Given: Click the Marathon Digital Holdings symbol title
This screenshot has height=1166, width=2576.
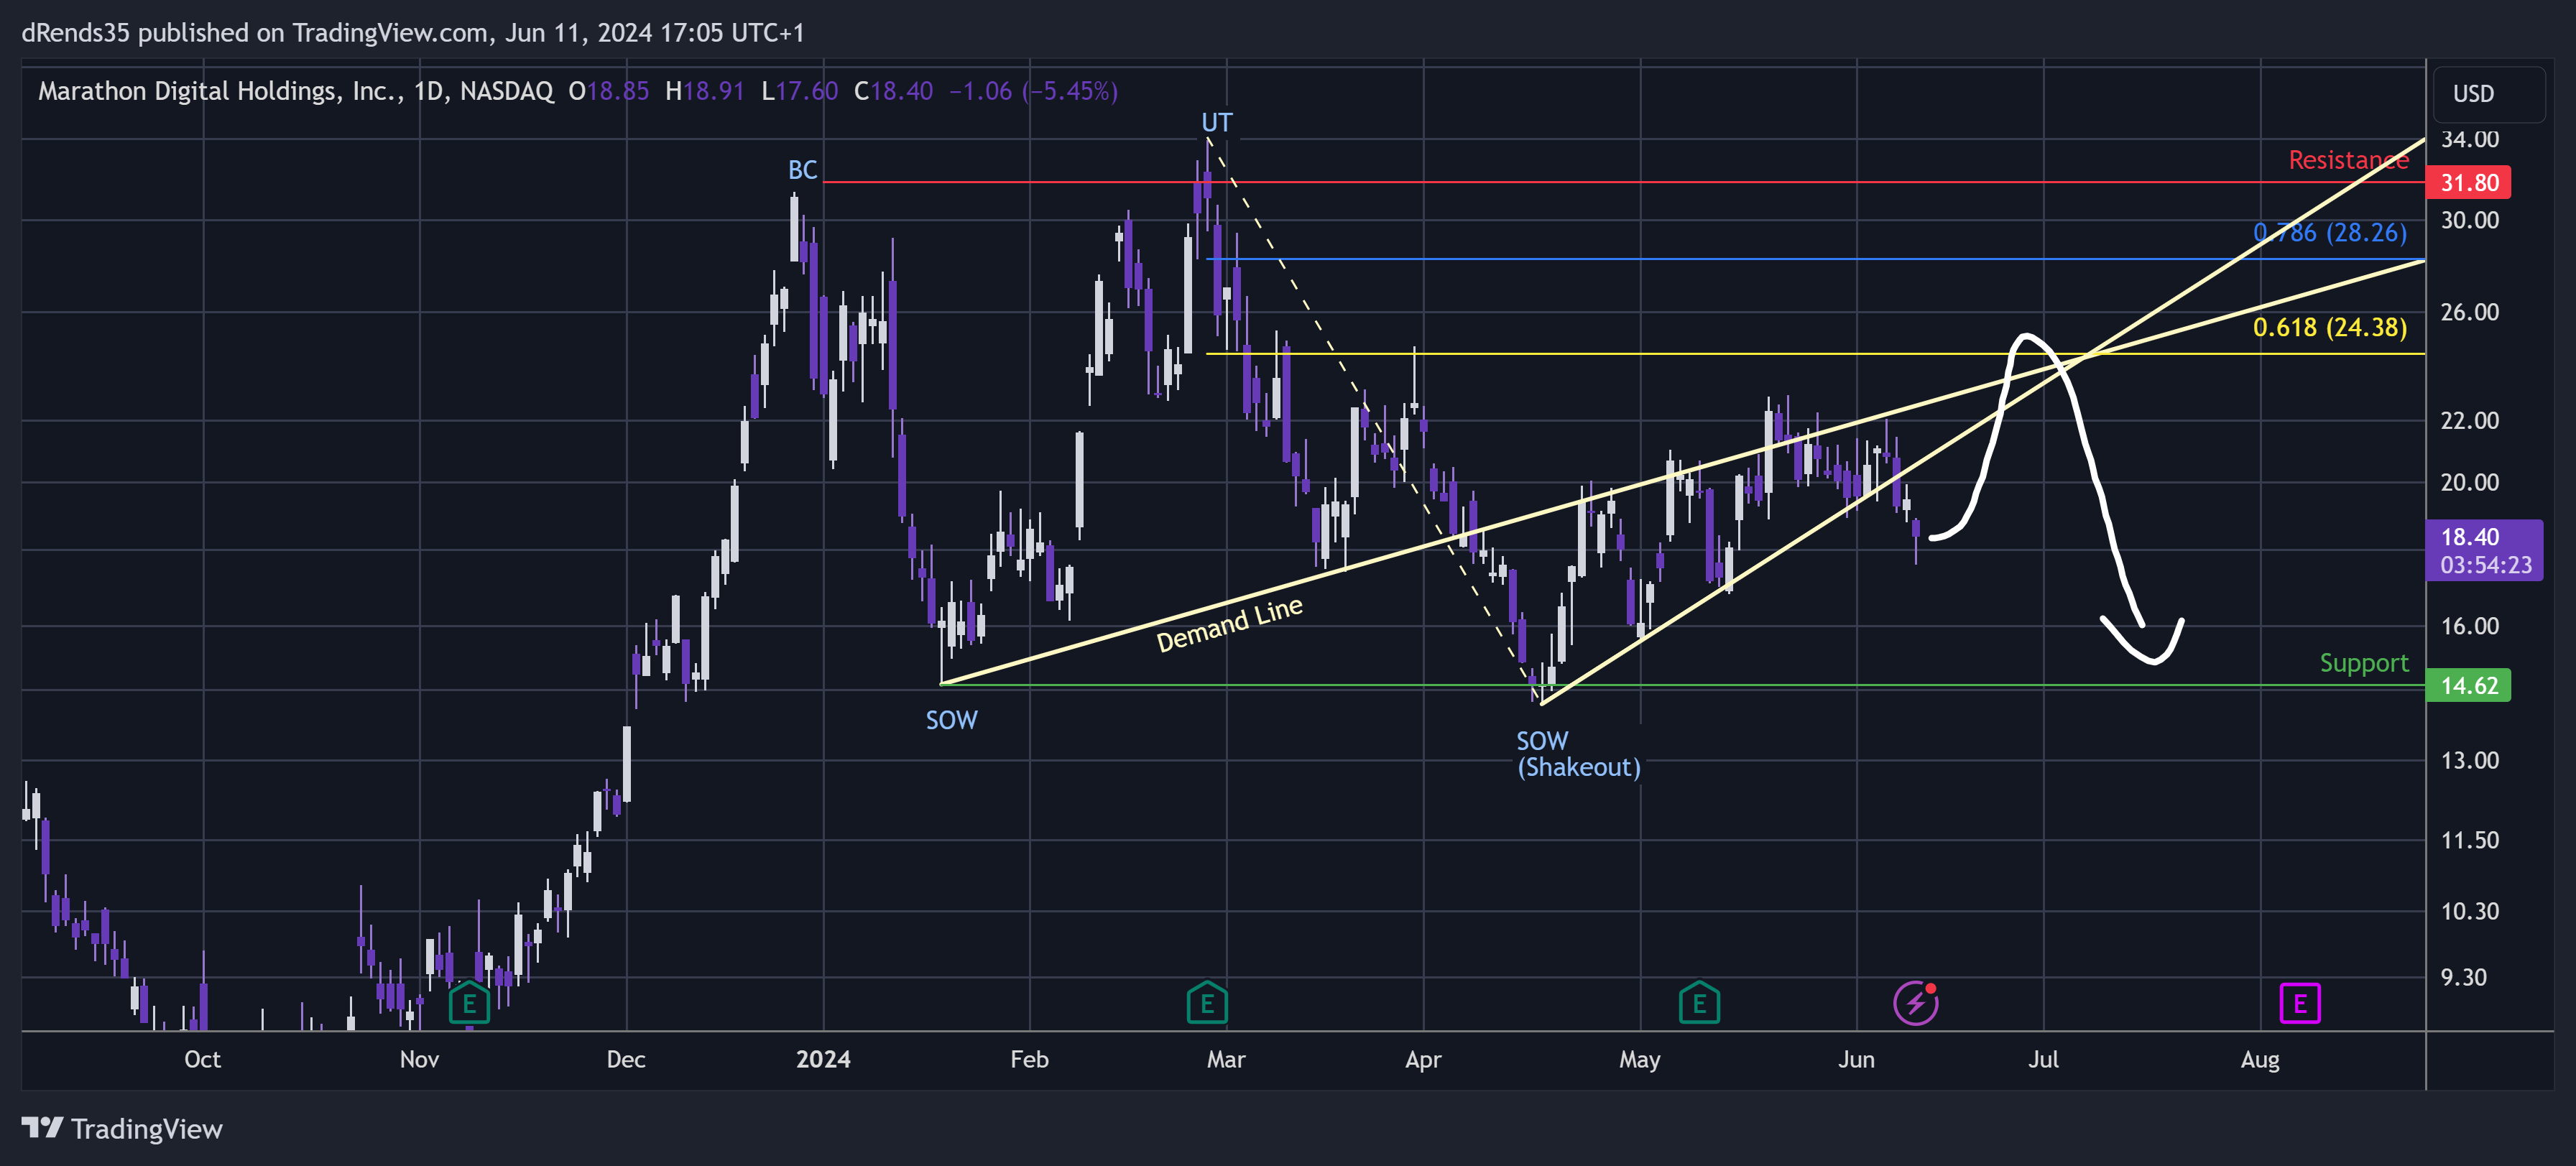Looking at the screenshot, I should (x=295, y=91).
